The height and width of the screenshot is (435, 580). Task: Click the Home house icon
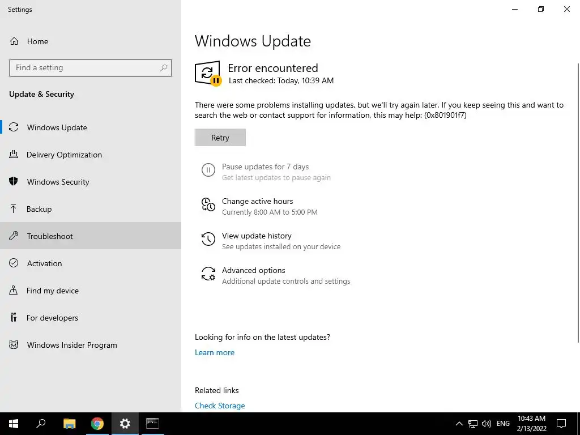coord(14,41)
